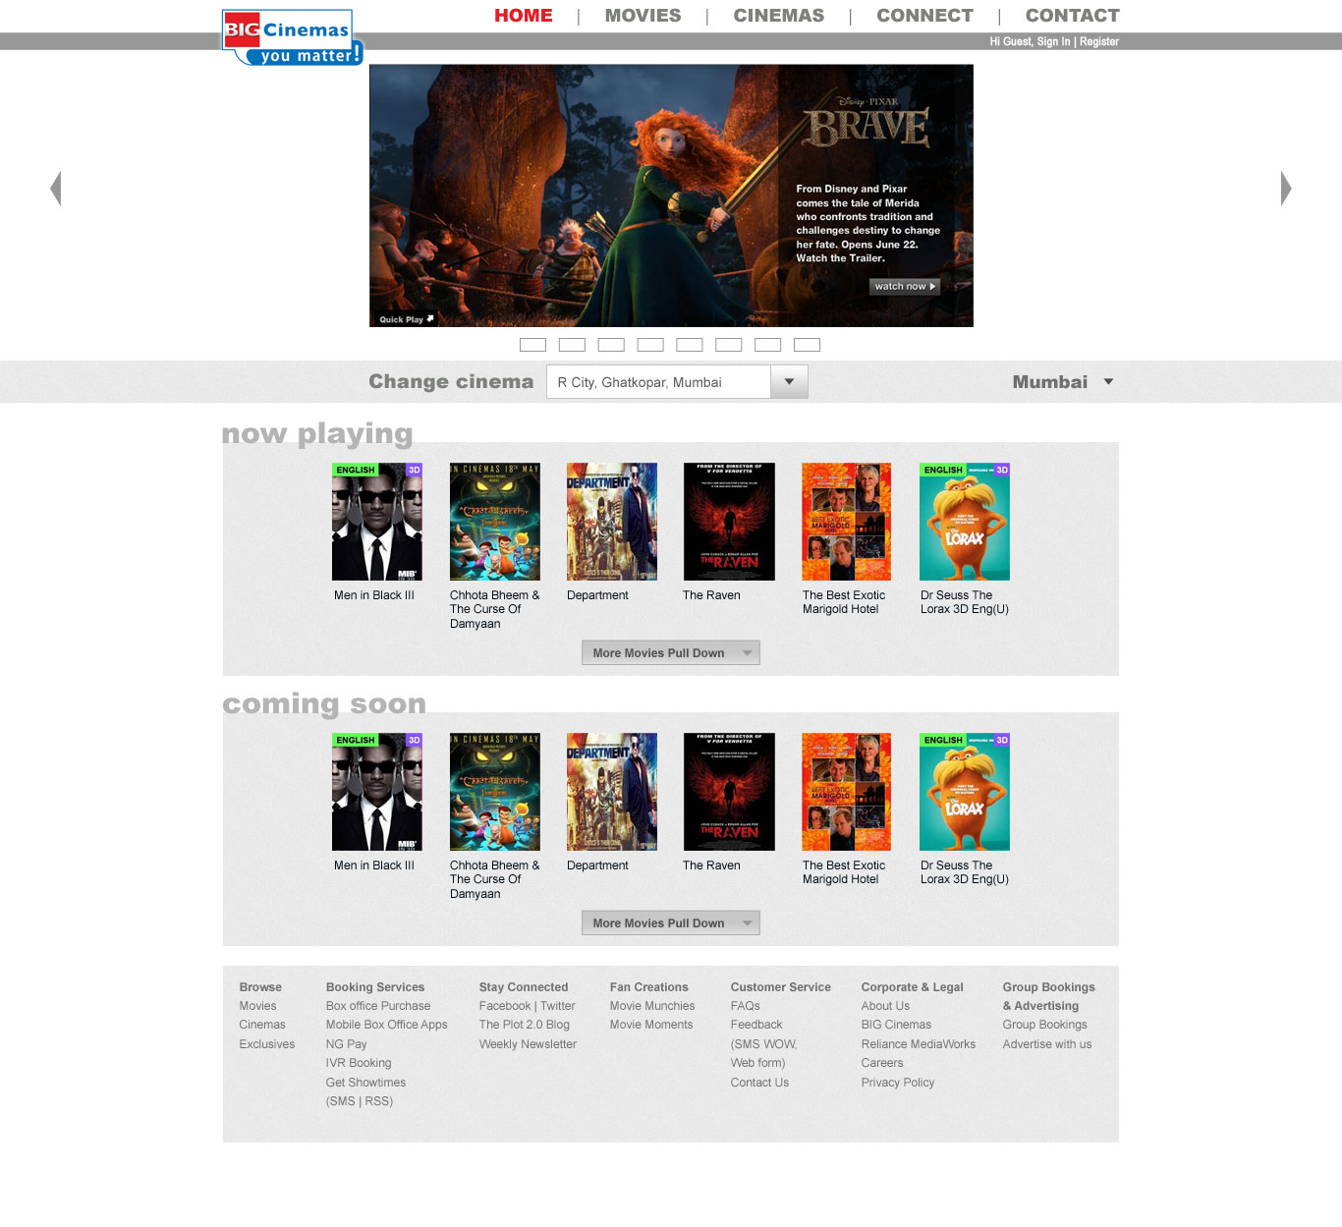Click watch now on Brave banner

(x=905, y=287)
